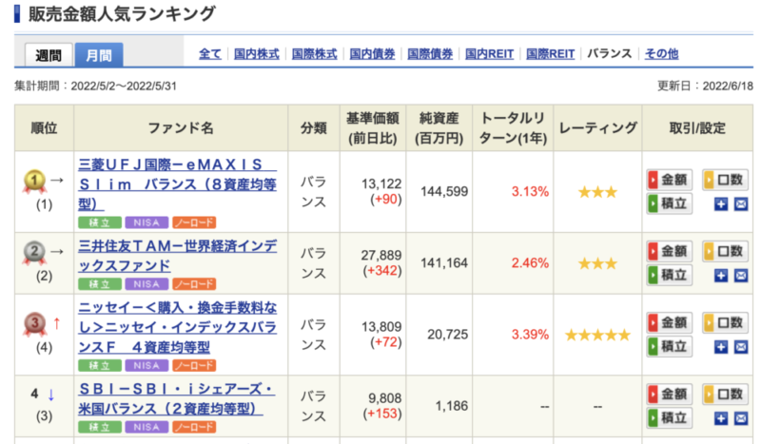Click base price 27,889
Viewport: 761px width, 444px height.
point(381,255)
